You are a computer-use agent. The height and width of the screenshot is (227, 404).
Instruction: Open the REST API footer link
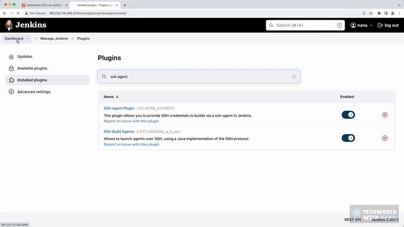352,219
